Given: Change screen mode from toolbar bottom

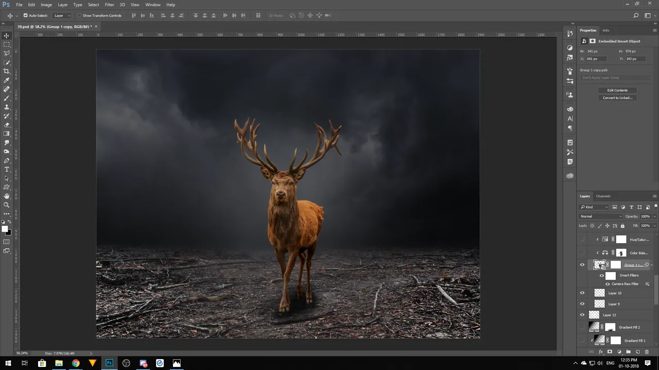Looking at the screenshot, I should (x=7, y=251).
